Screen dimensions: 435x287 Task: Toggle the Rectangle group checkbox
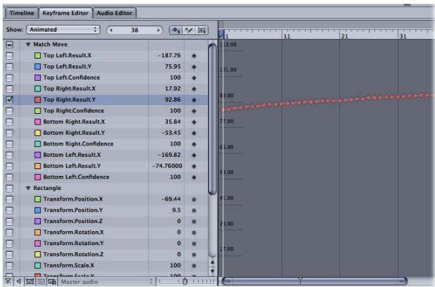9,189
